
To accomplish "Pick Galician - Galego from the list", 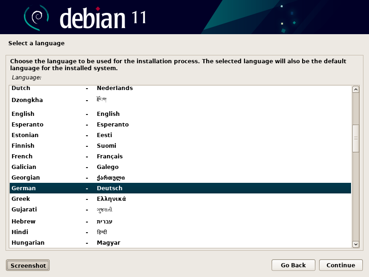I will point(180,167).
